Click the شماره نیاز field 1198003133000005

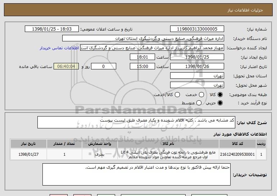tap(197, 29)
